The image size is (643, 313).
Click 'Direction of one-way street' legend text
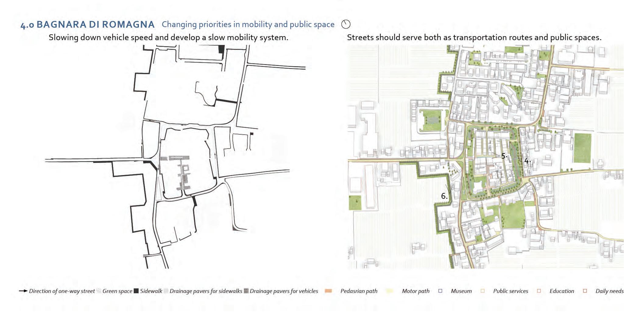click(x=62, y=291)
